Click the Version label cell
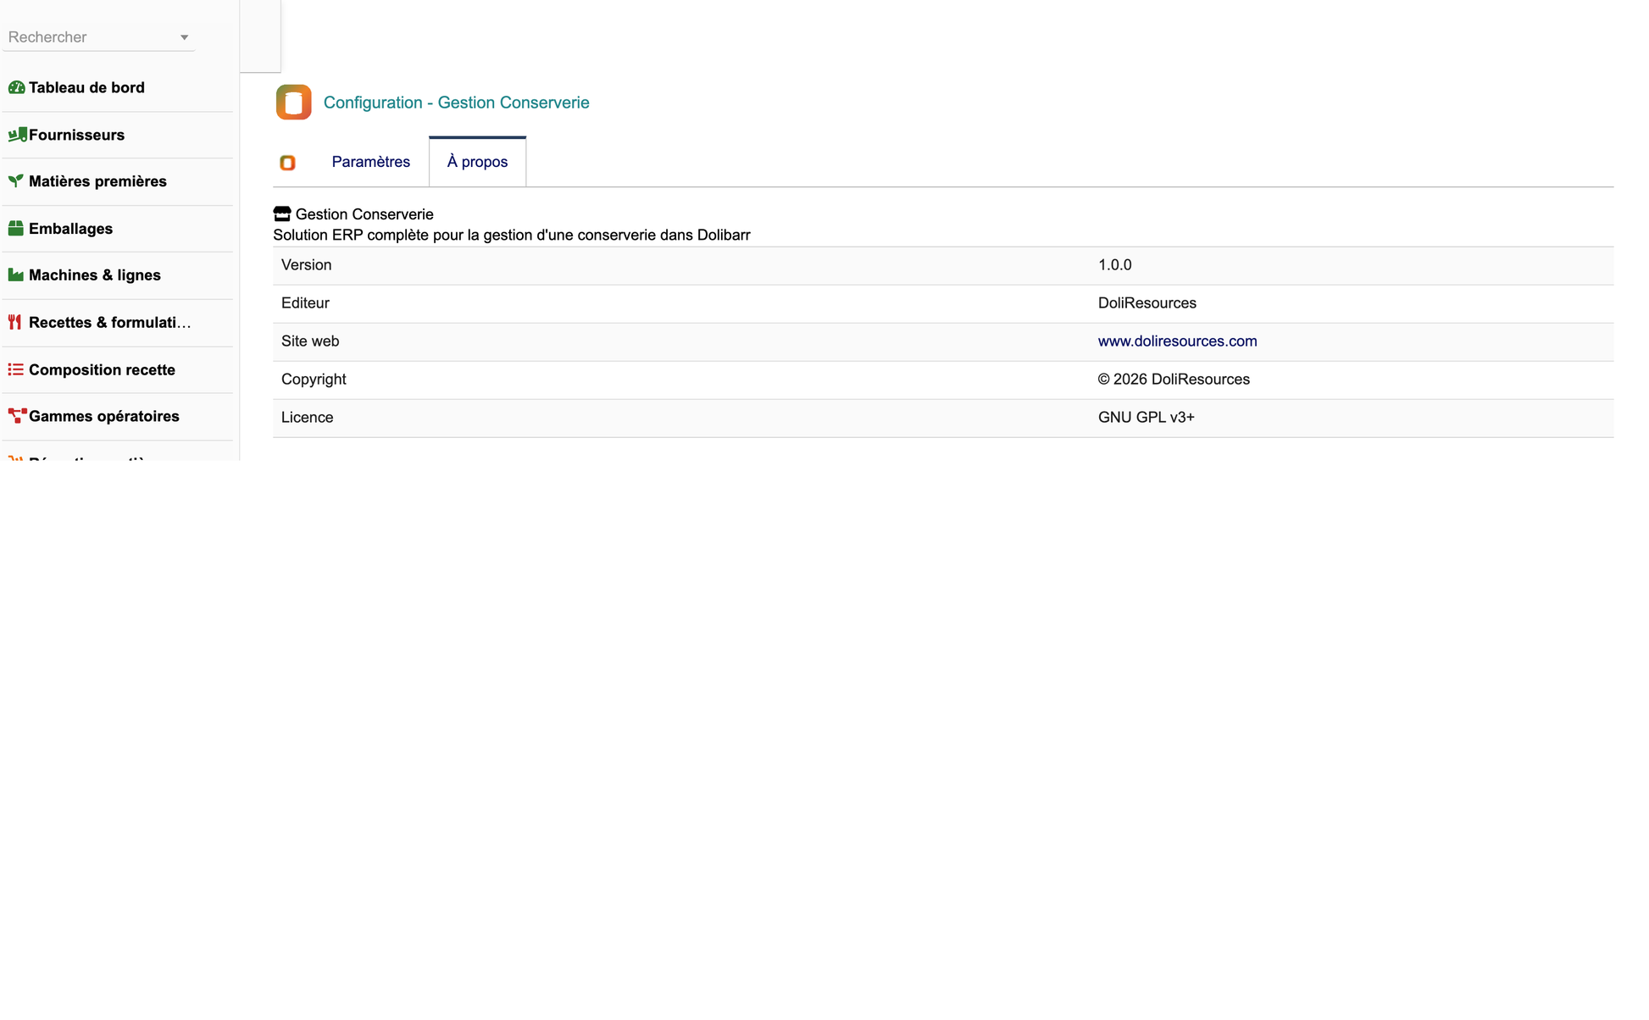This screenshot has width=1649, height=1020. click(x=681, y=265)
